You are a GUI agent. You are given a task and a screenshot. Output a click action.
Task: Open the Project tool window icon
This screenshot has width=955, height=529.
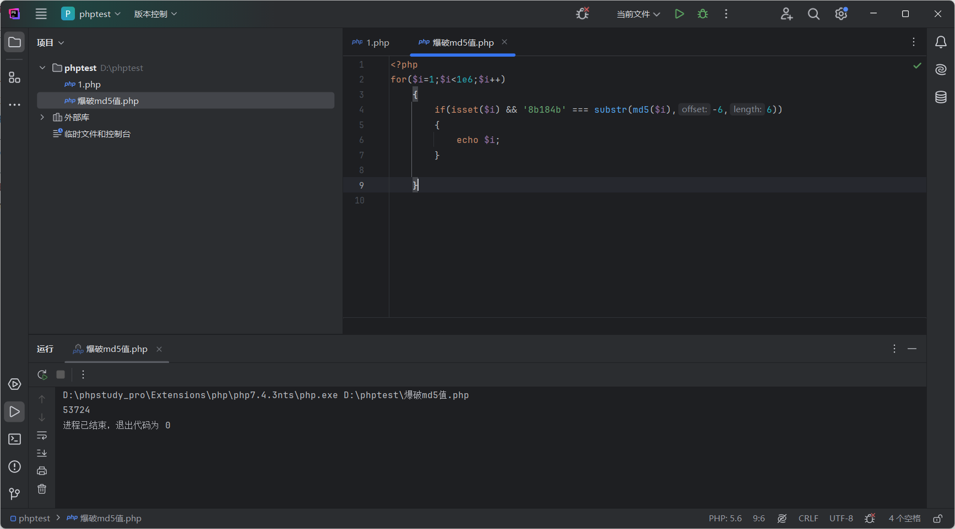(x=15, y=42)
